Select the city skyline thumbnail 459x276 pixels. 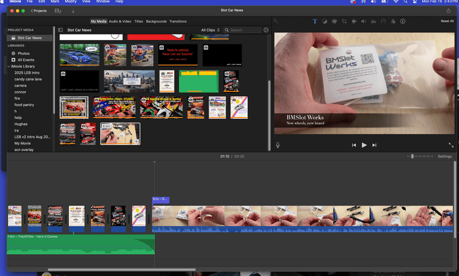coord(130,81)
